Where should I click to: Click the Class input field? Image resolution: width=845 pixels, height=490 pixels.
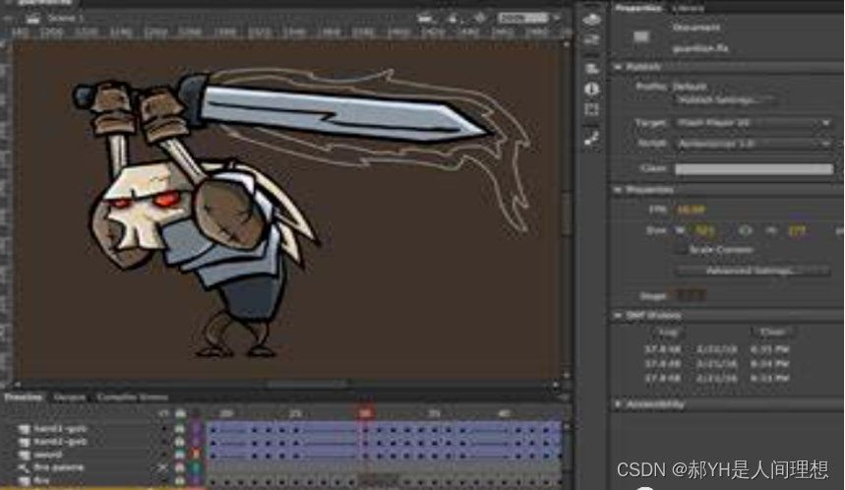[x=754, y=168]
